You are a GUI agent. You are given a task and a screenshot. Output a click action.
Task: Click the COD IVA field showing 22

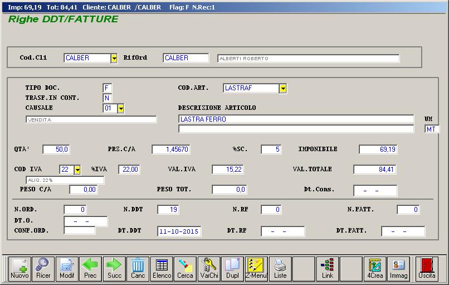66,170
